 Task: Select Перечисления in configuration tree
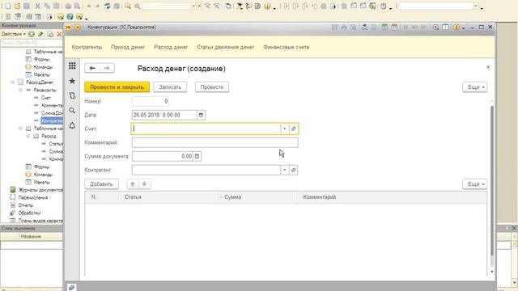(x=33, y=197)
